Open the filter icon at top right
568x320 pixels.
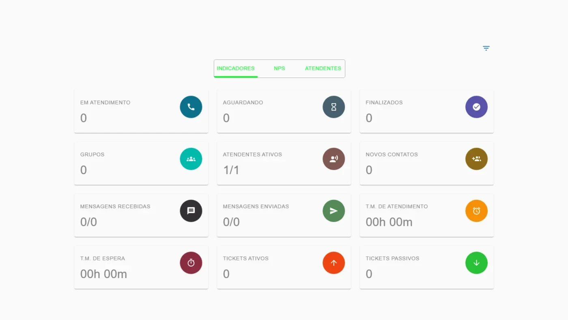click(486, 48)
